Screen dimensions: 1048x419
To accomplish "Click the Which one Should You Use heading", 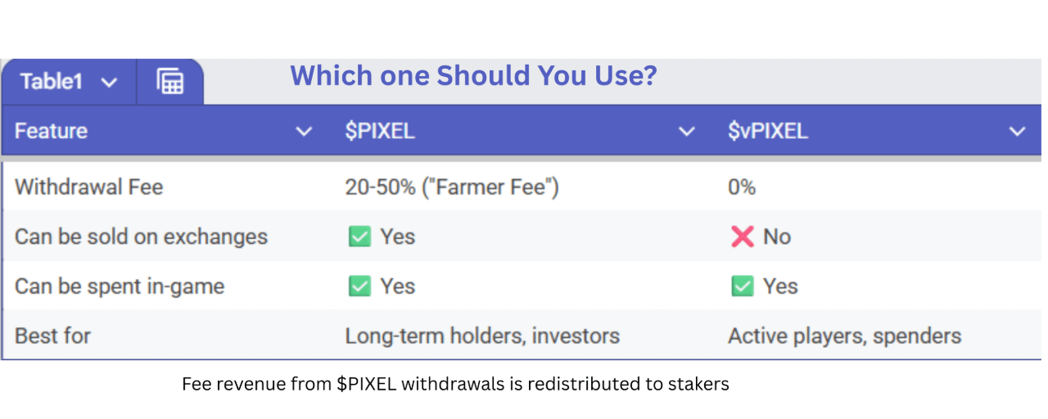I will [473, 76].
